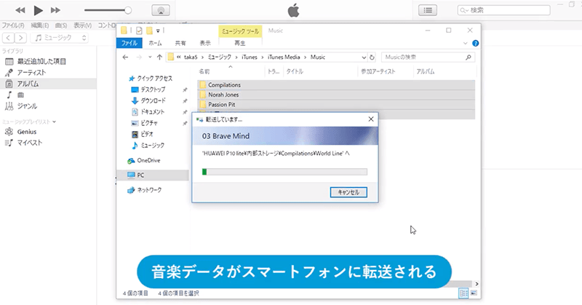Click the iTunes search field
The image size is (582, 305).
(x=503, y=10)
